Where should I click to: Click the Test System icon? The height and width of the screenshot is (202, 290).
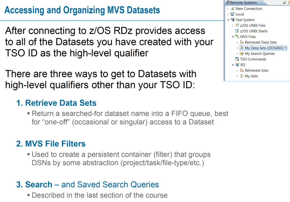pos(233,20)
